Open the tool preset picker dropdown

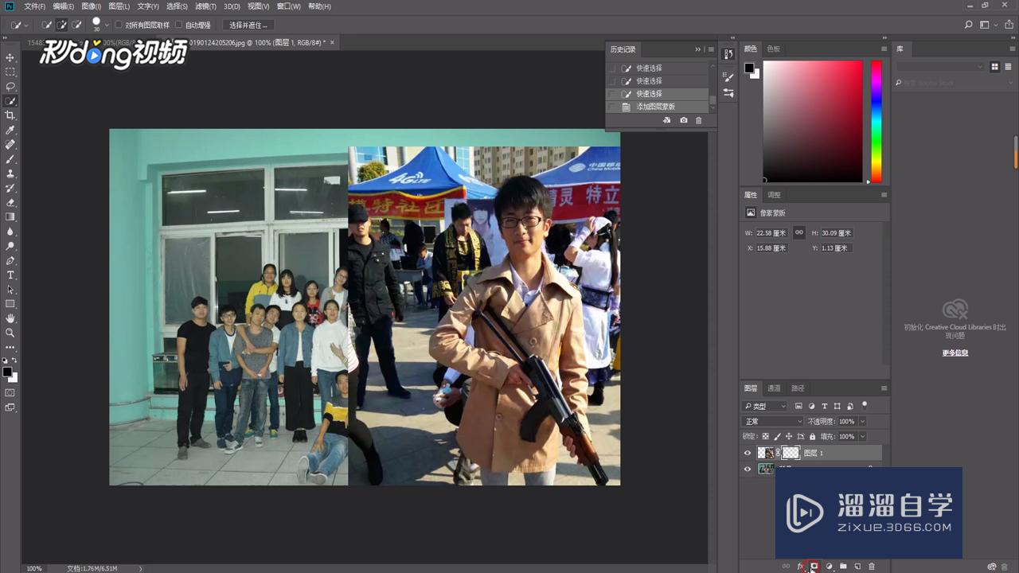(26, 25)
